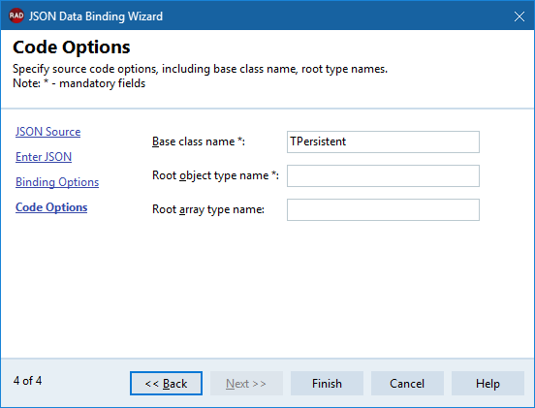This screenshot has height=408, width=535.
Task: Go to the Enter JSON step link
Action: pos(44,157)
